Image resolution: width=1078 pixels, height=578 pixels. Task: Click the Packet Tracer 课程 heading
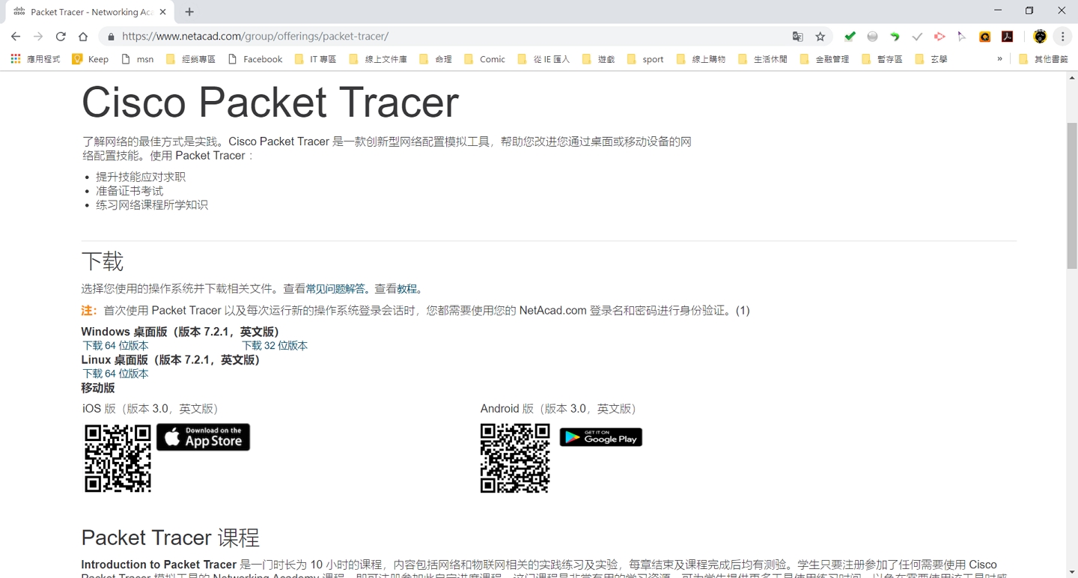pos(171,538)
